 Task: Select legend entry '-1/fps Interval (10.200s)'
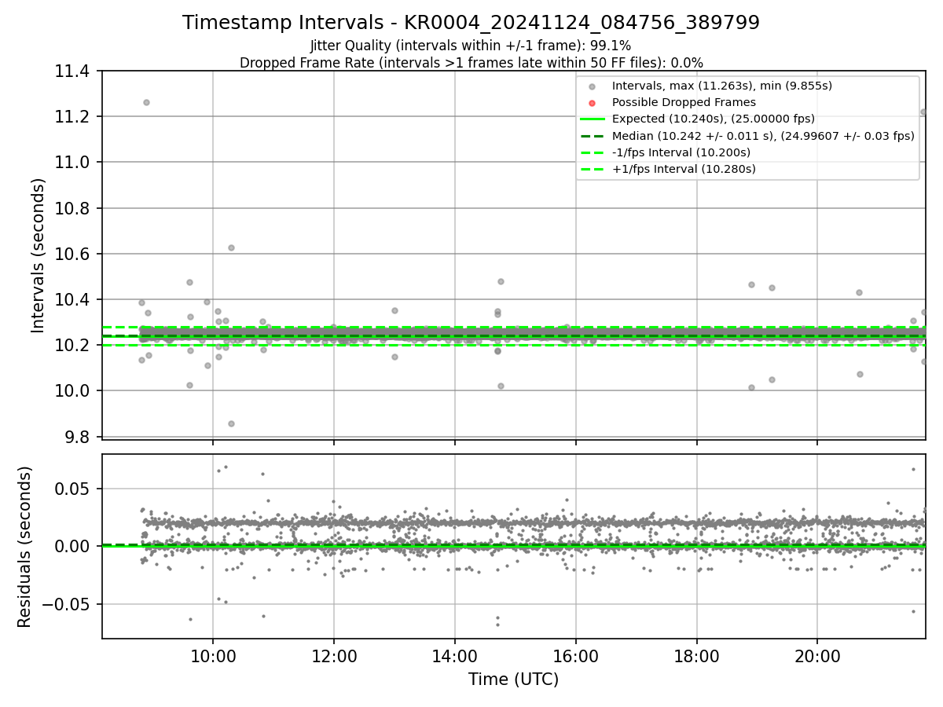click(681, 152)
